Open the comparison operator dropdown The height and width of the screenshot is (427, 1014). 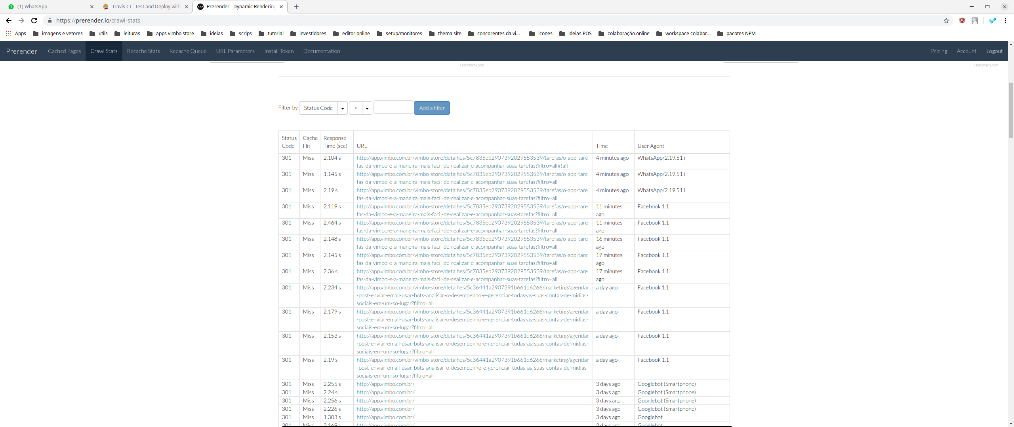pos(367,108)
